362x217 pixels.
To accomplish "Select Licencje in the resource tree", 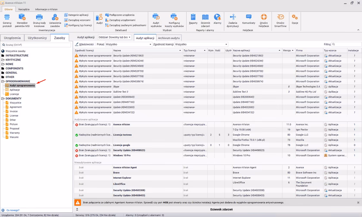I will pos(14,94).
